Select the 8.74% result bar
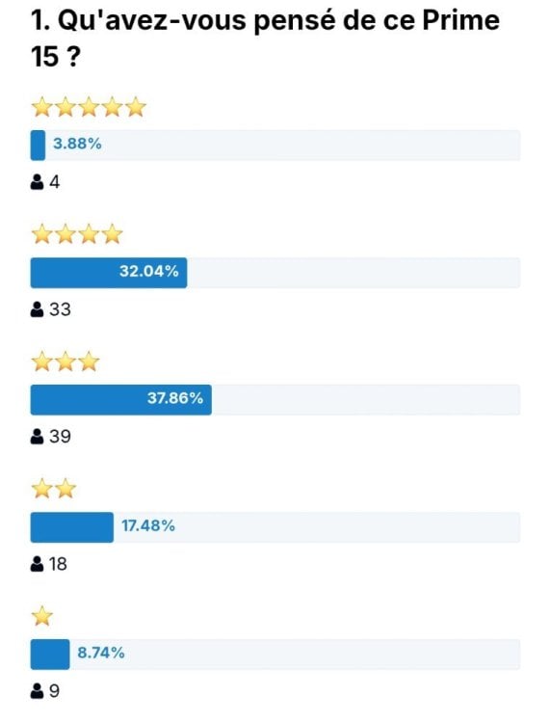551x723 pixels. [x=275, y=655]
